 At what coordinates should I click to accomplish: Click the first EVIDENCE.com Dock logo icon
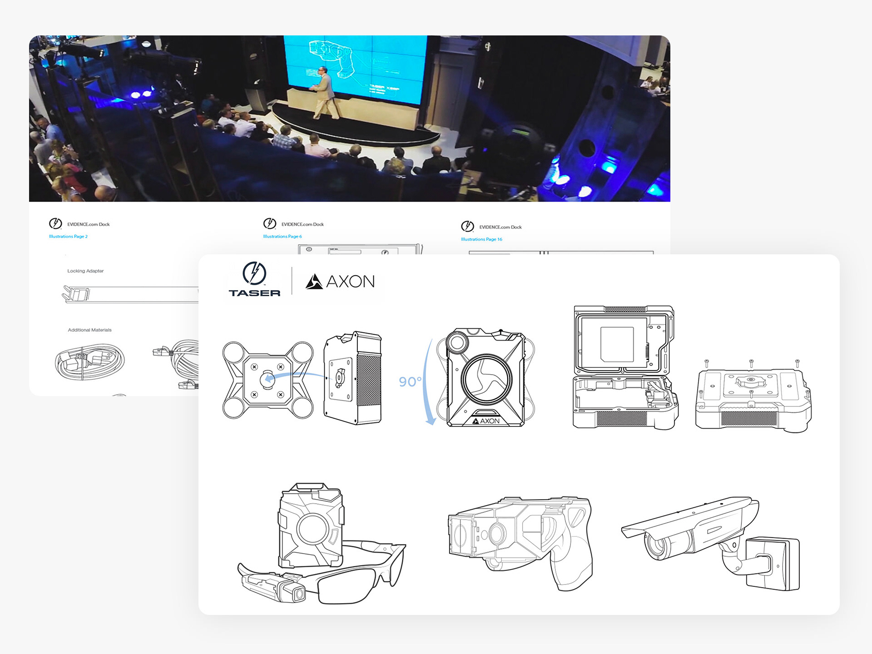click(x=55, y=223)
